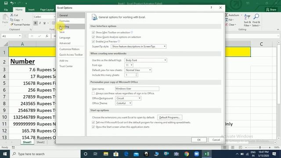The width and height of the screenshot is (281, 158).
Task: Open the Office Theme Colorful dropdown
Action: [x=124, y=103]
